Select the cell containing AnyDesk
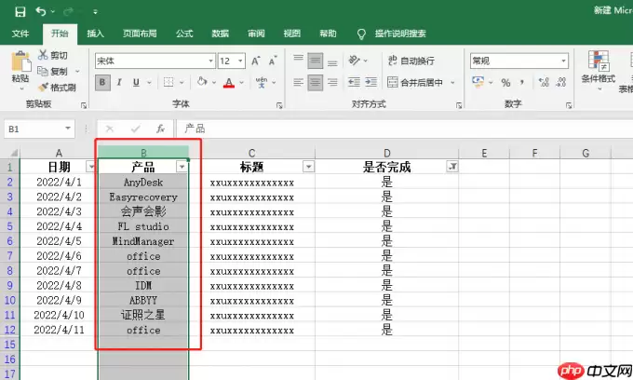 143,183
